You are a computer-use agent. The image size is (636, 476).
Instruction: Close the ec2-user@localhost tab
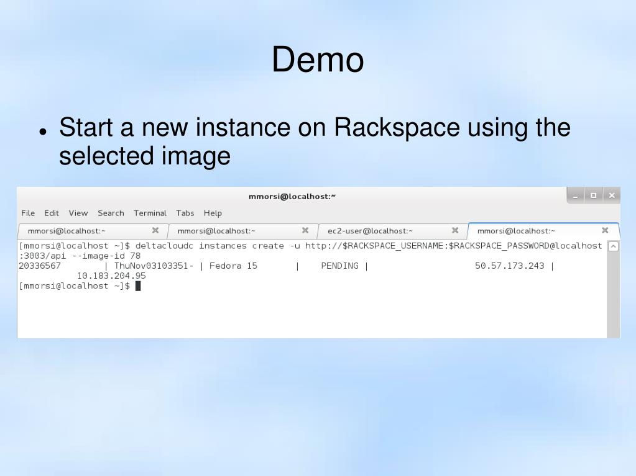click(455, 230)
